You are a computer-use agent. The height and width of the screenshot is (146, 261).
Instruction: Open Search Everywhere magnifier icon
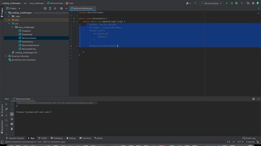click(248, 3)
